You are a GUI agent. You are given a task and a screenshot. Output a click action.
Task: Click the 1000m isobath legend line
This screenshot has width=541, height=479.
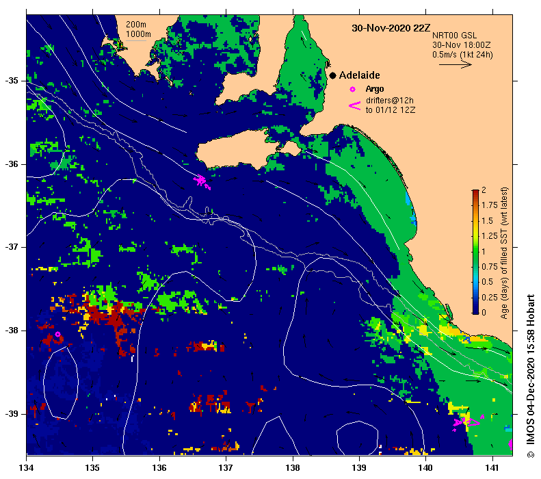135,41
